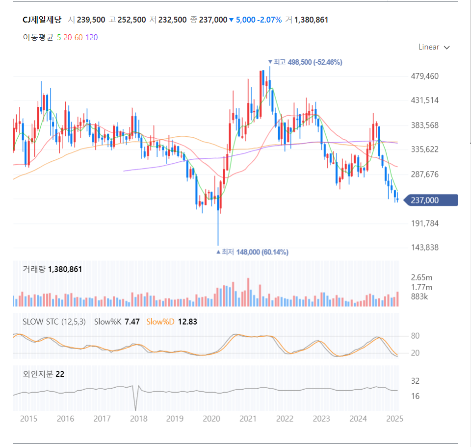This screenshot has height=447, width=471.
Task: Click the Slow%K legend label
Action: pos(107,322)
